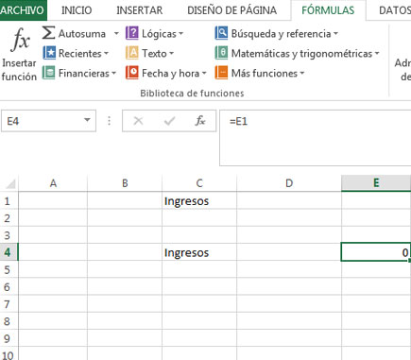Select row 2 header

tap(9, 218)
